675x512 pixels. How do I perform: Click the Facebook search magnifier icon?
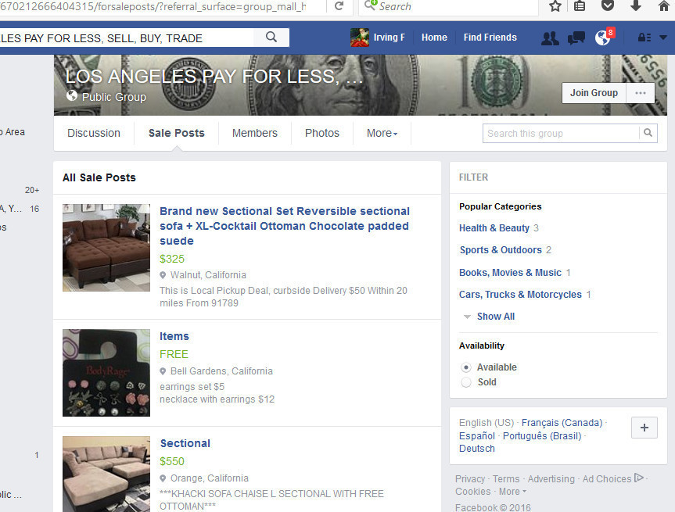(x=271, y=37)
